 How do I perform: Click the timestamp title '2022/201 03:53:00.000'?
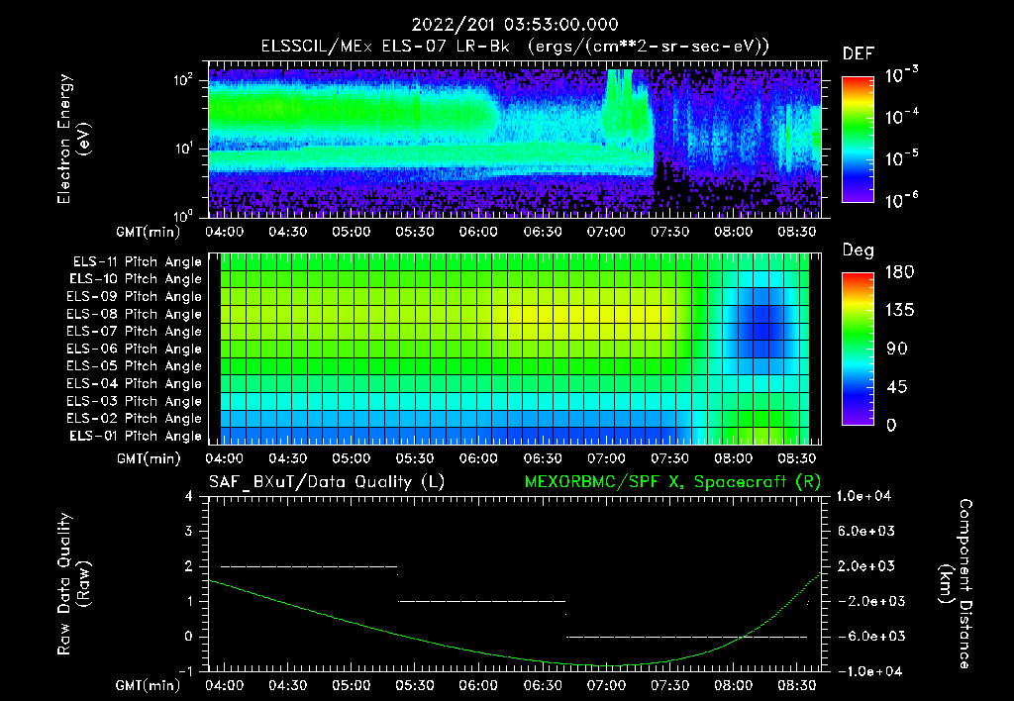(515, 25)
